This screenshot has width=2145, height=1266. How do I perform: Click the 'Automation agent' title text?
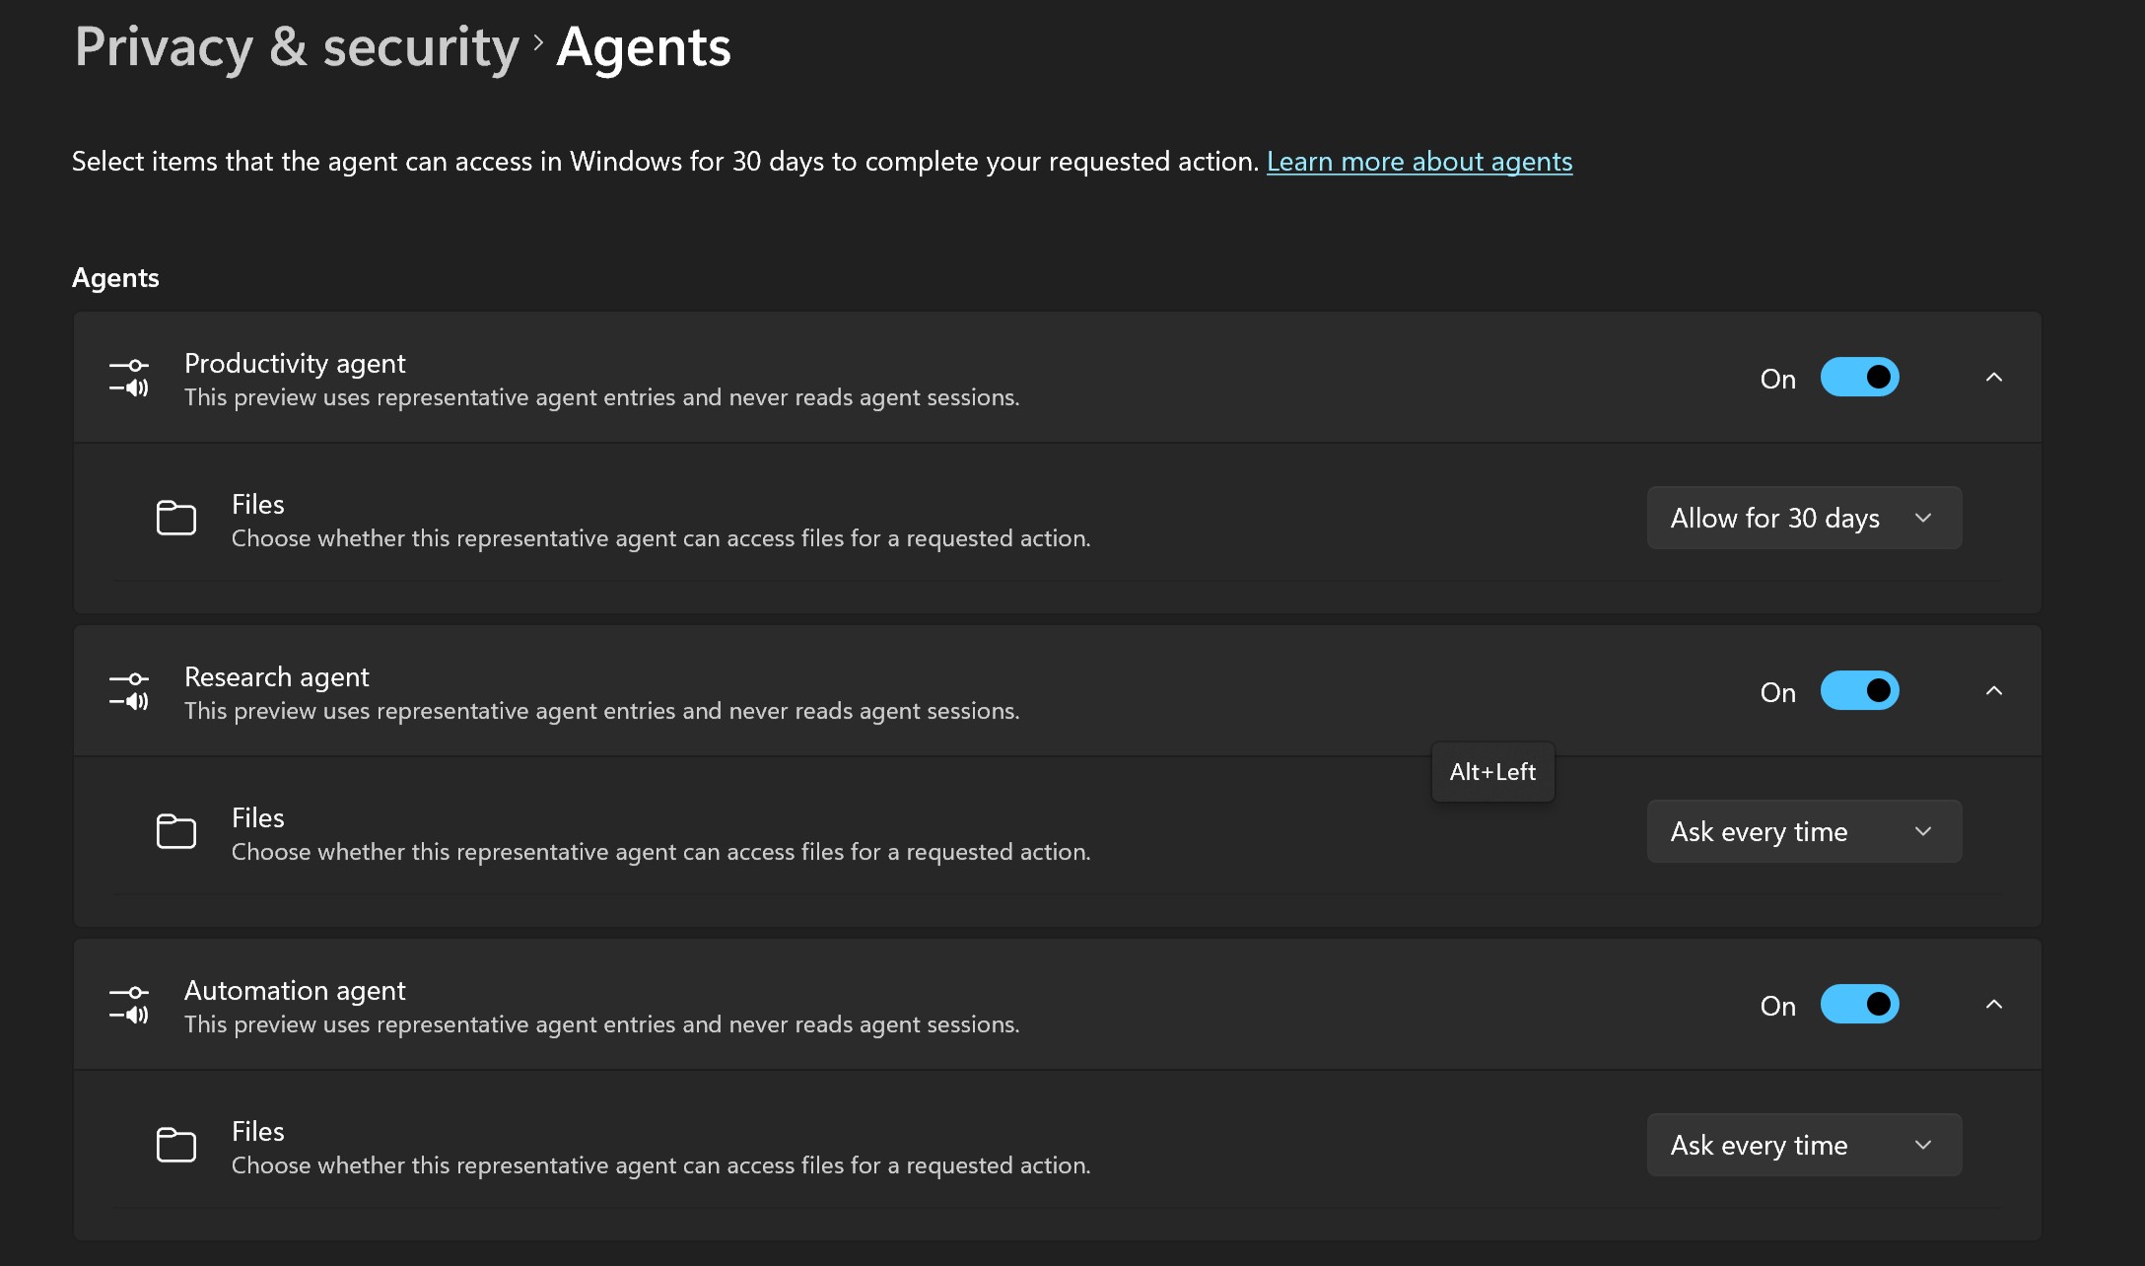tap(295, 991)
